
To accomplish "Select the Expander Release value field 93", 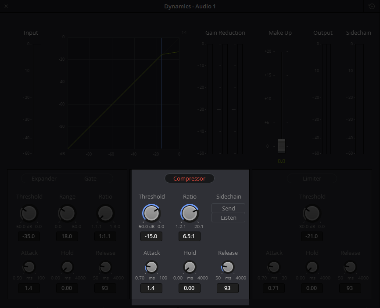I will (x=105, y=288).
